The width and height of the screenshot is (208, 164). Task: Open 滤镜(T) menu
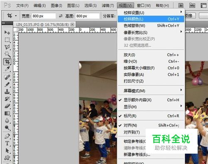(x=108, y=5)
